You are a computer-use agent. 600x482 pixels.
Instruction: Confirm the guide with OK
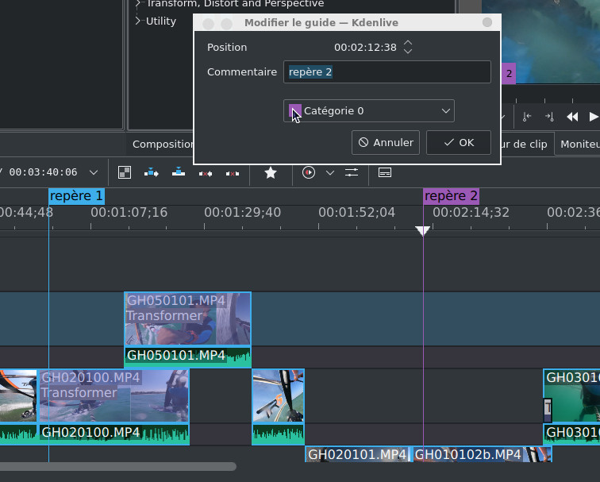coord(458,143)
